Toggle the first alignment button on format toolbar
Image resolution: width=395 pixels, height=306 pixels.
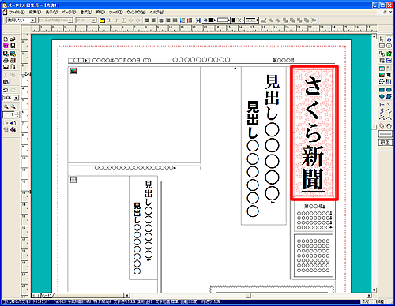147,21
